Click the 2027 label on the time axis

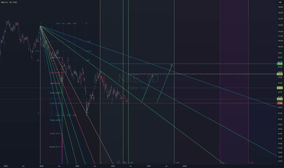pos(149,166)
